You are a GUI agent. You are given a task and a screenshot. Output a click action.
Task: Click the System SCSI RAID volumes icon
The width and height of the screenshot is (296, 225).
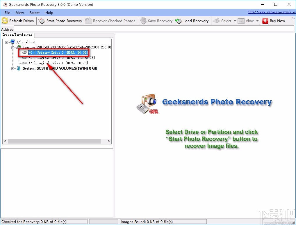[19, 68]
